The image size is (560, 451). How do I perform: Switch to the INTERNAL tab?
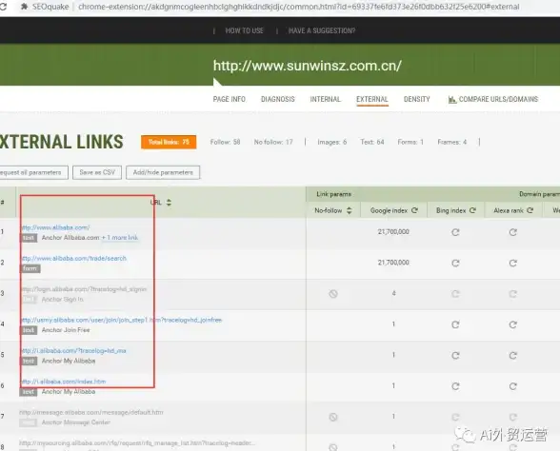326,99
